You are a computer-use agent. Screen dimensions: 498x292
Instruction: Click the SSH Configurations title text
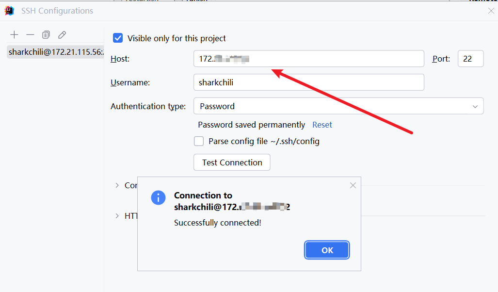(x=57, y=11)
